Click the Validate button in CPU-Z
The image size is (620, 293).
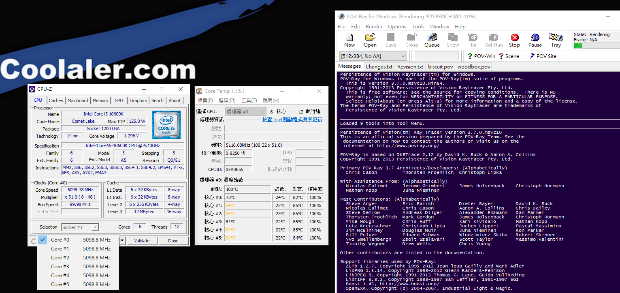pos(142,241)
